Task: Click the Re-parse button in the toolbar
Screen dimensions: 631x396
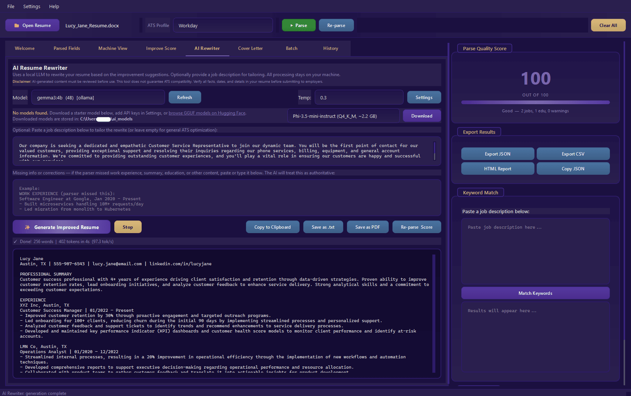Action: point(336,25)
